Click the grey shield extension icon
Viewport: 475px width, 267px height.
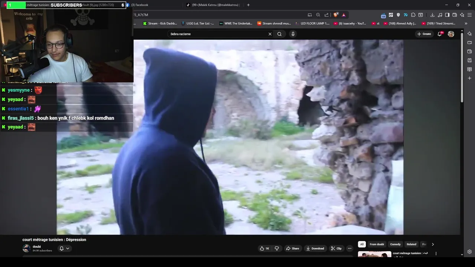pos(398,15)
